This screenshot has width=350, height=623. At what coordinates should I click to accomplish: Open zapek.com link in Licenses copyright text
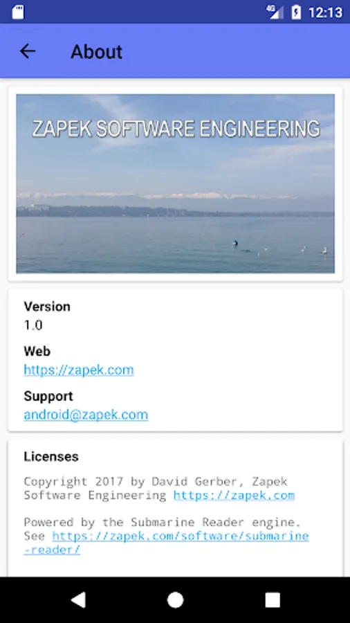click(234, 495)
